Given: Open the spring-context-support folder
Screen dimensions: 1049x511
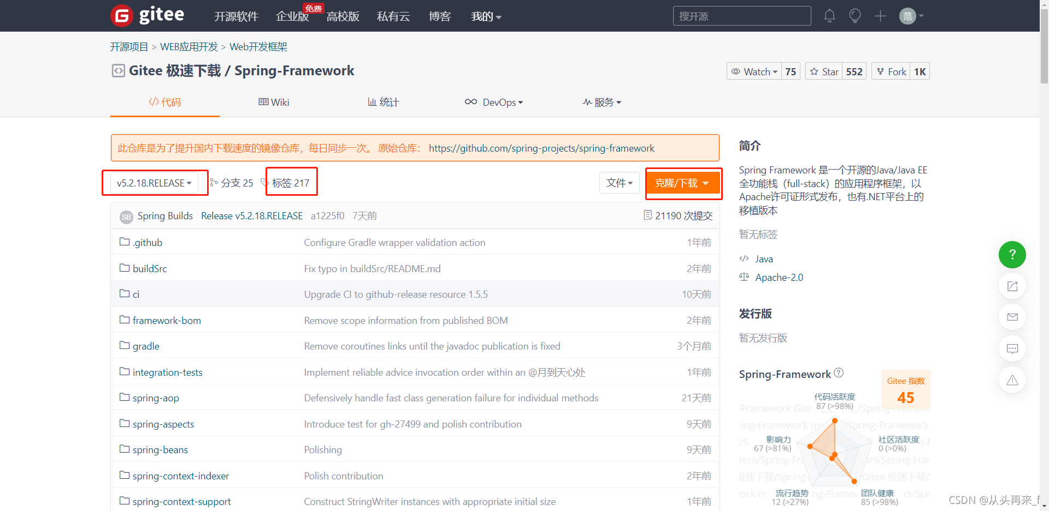Looking at the screenshot, I should tap(181, 501).
